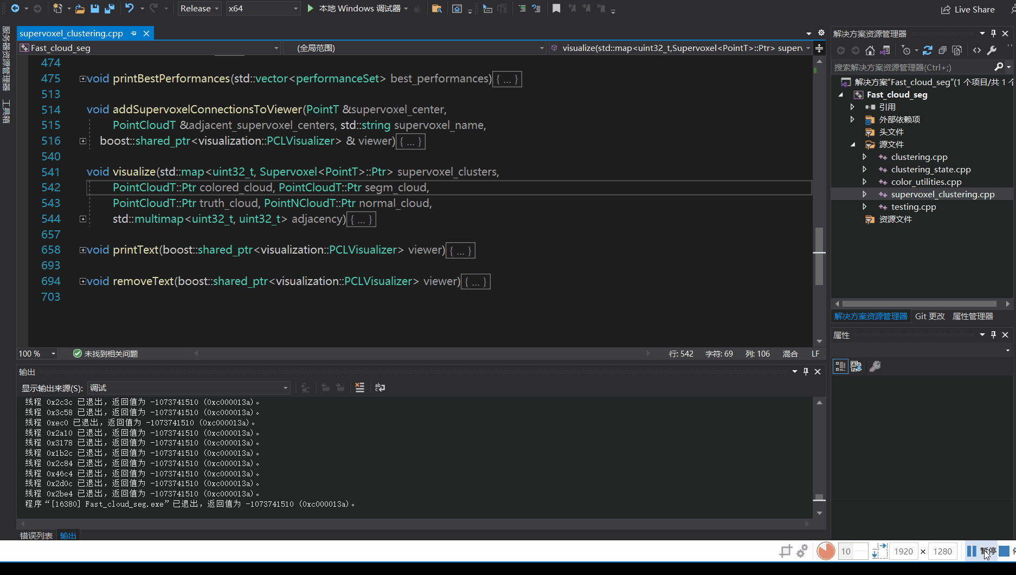The image size is (1016, 575).
Task: Click the Live Share button
Action: [968, 9]
